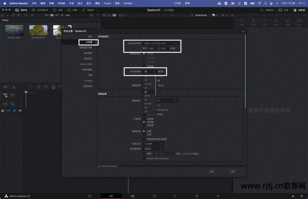Open the 检查器 inspector panel
308x199 pixels.
tap(299, 10)
